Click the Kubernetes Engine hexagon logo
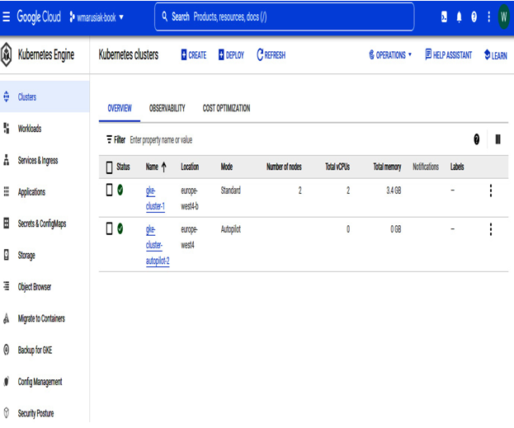 7,54
